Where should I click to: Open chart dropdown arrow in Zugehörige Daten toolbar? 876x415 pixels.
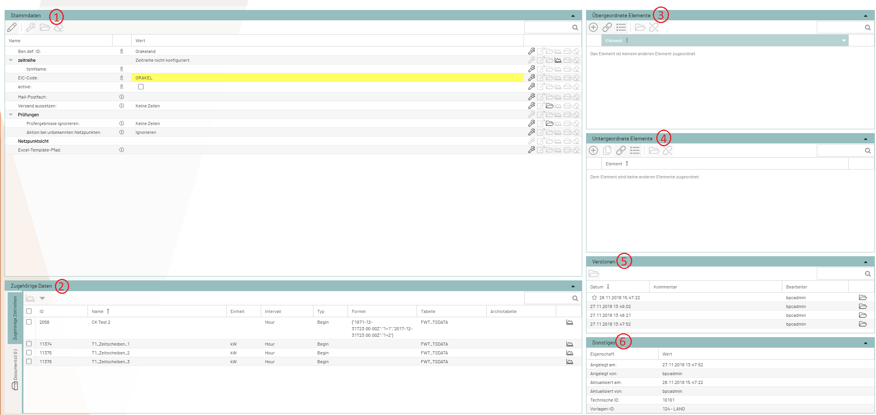click(x=42, y=298)
